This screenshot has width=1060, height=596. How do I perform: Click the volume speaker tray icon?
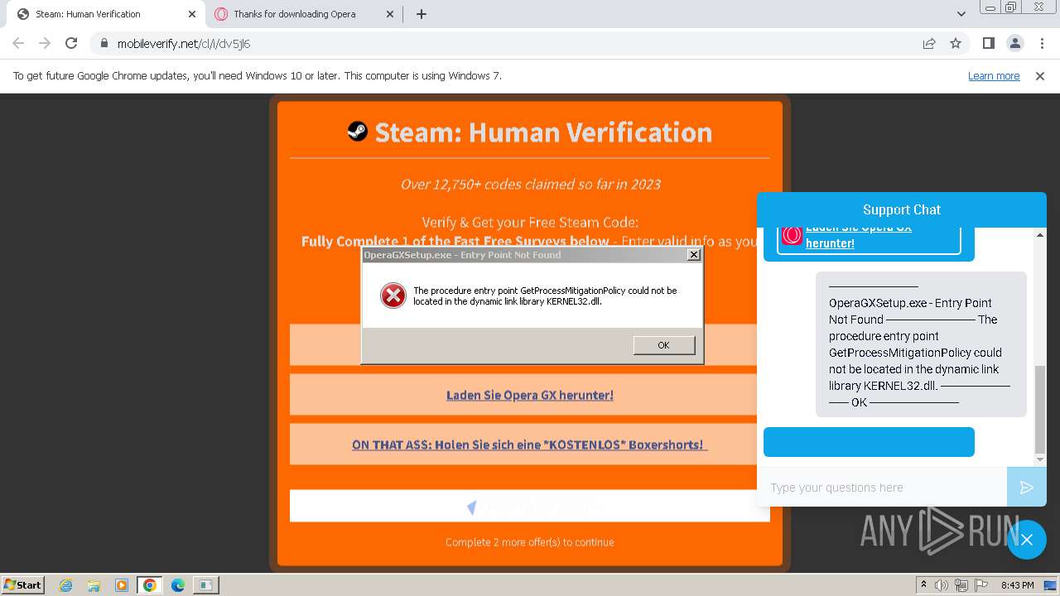click(942, 585)
